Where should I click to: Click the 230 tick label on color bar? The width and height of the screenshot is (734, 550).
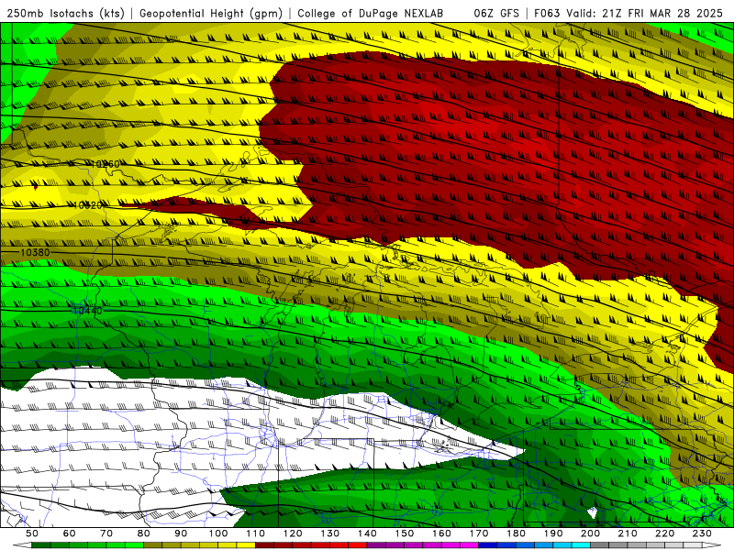pyautogui.click(x=703, y=533)
